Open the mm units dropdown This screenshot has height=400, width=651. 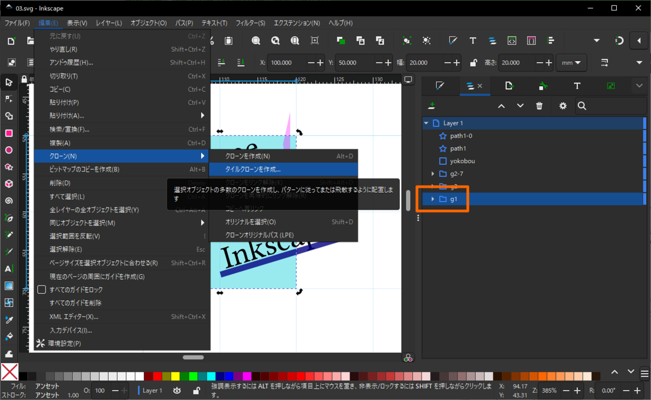tap(572, 63)
